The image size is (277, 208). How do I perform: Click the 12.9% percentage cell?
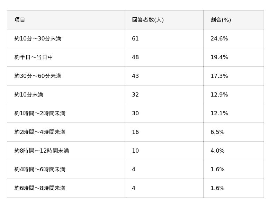point(219,95)
